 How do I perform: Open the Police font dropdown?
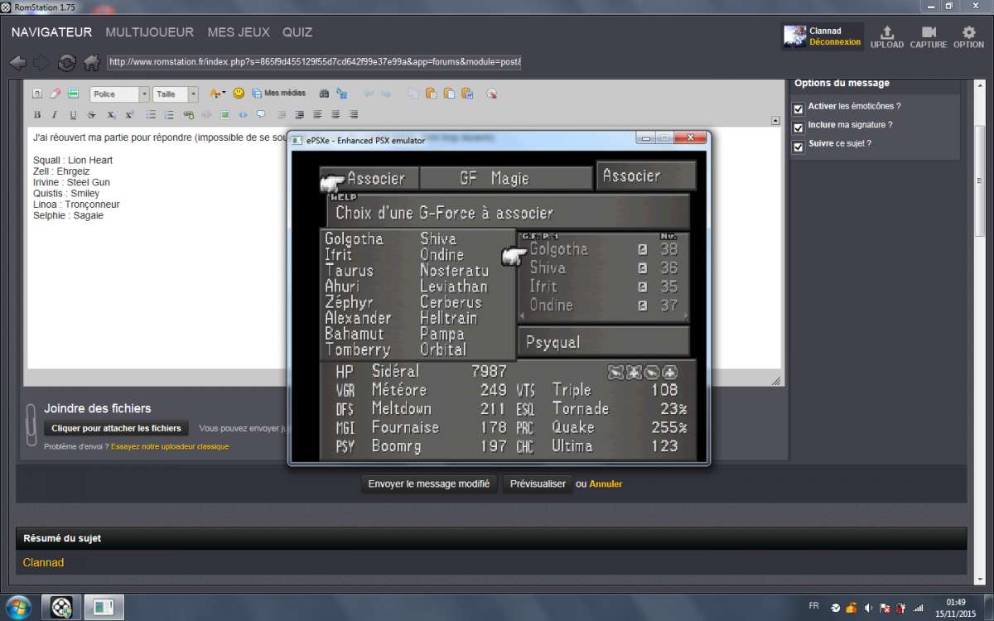click(119, 94)
